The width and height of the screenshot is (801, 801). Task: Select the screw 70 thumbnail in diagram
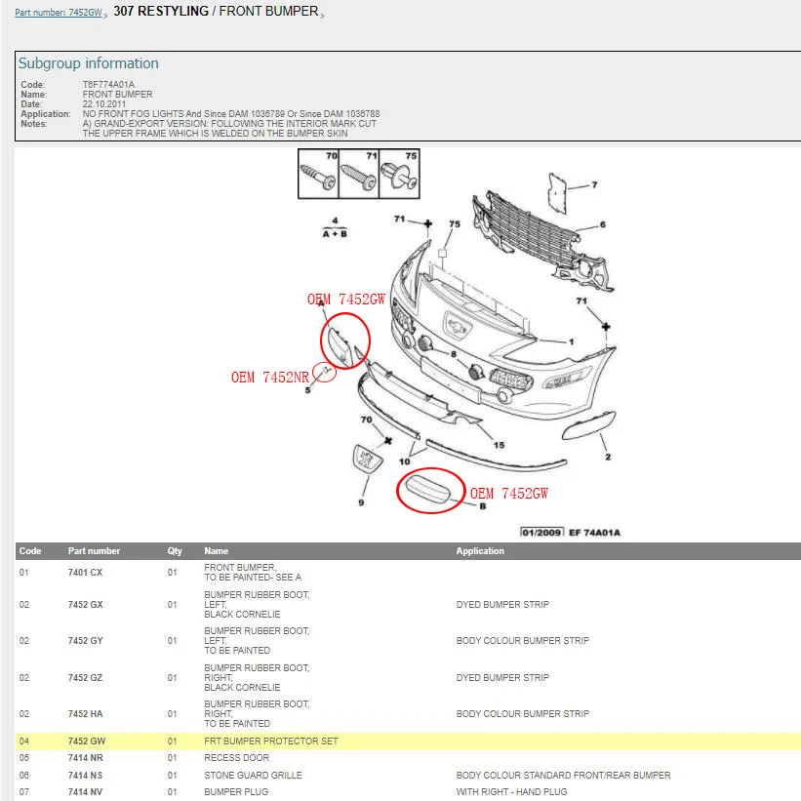[318, 174]
